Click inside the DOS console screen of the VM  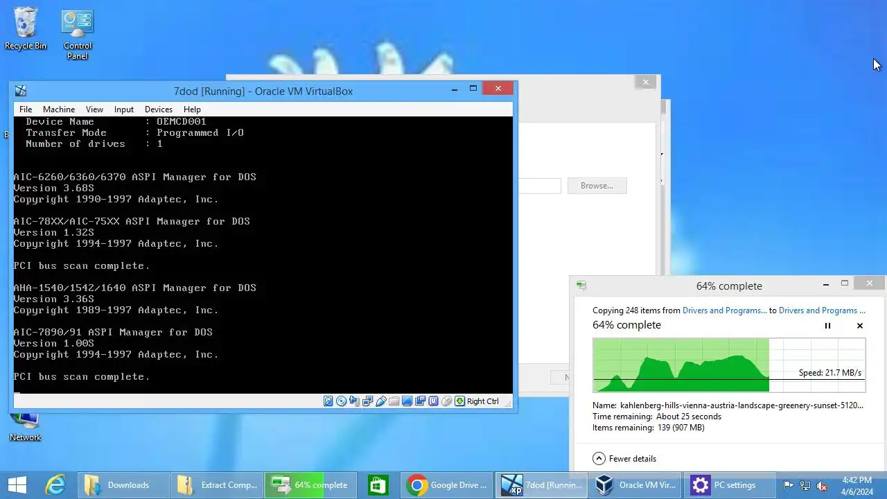[263, 255]
